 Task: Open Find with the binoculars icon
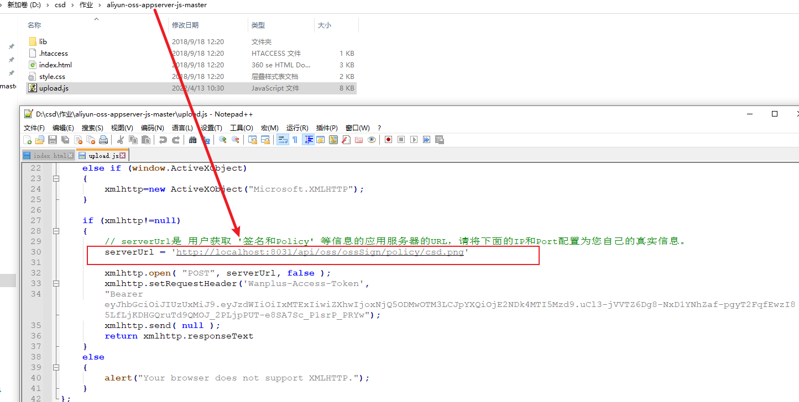193,140
